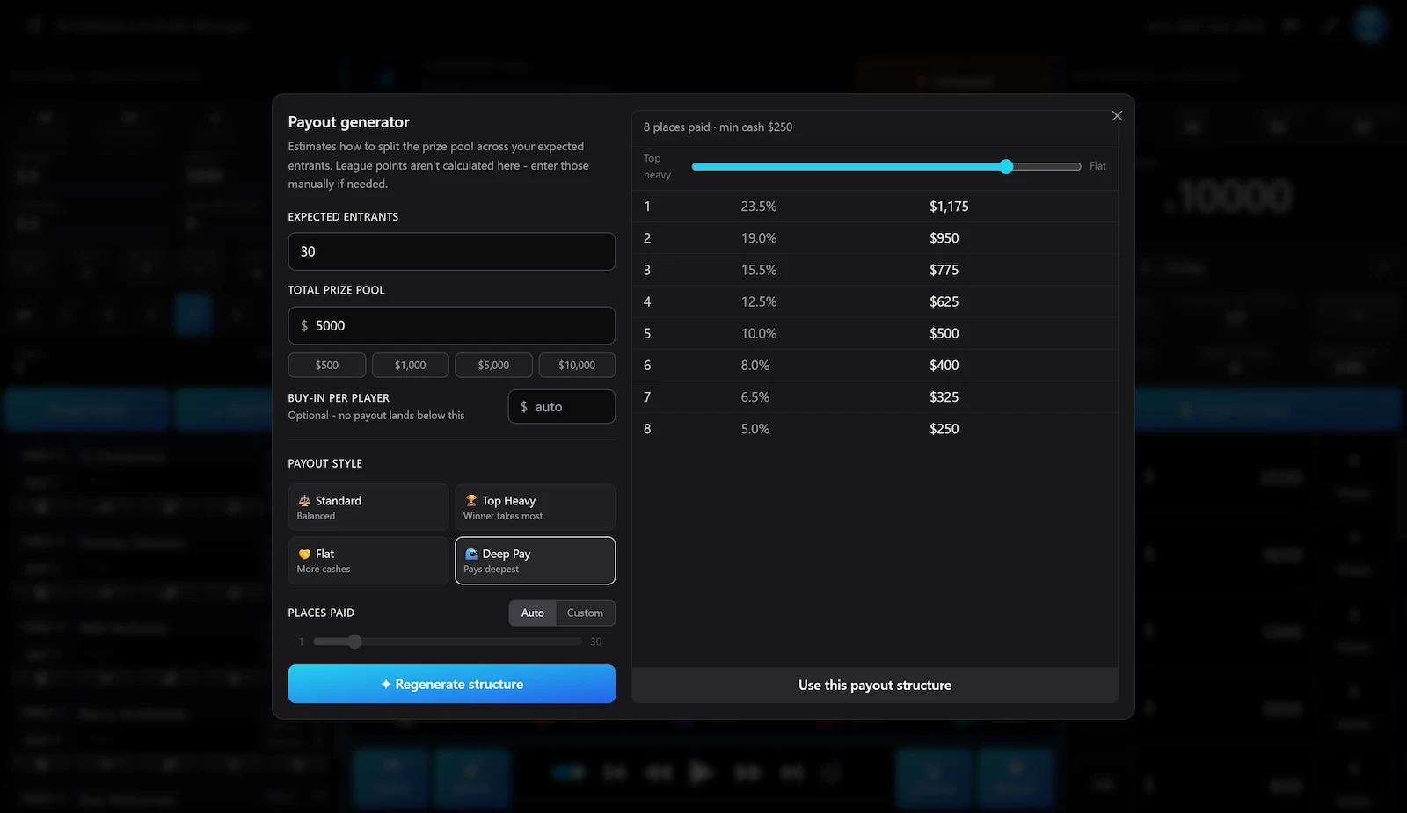Switch places paid to Auto
The width and height of the screenshot is (1407, 813).
coord(533,613)
